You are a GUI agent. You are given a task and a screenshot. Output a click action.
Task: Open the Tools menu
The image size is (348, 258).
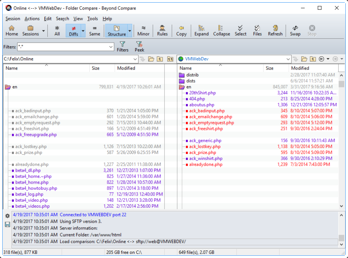point(92,18)
